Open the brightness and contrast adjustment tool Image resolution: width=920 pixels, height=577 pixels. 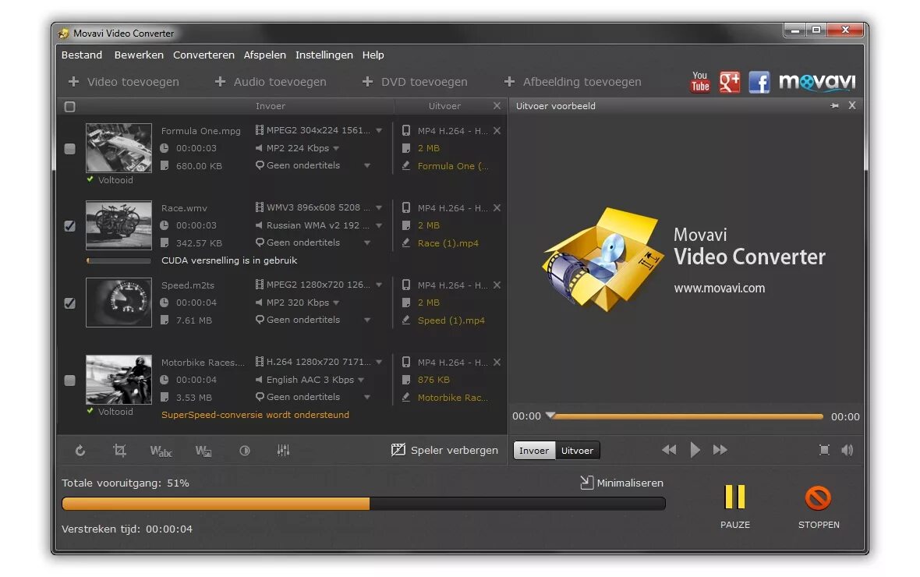[x=245, y=450]
